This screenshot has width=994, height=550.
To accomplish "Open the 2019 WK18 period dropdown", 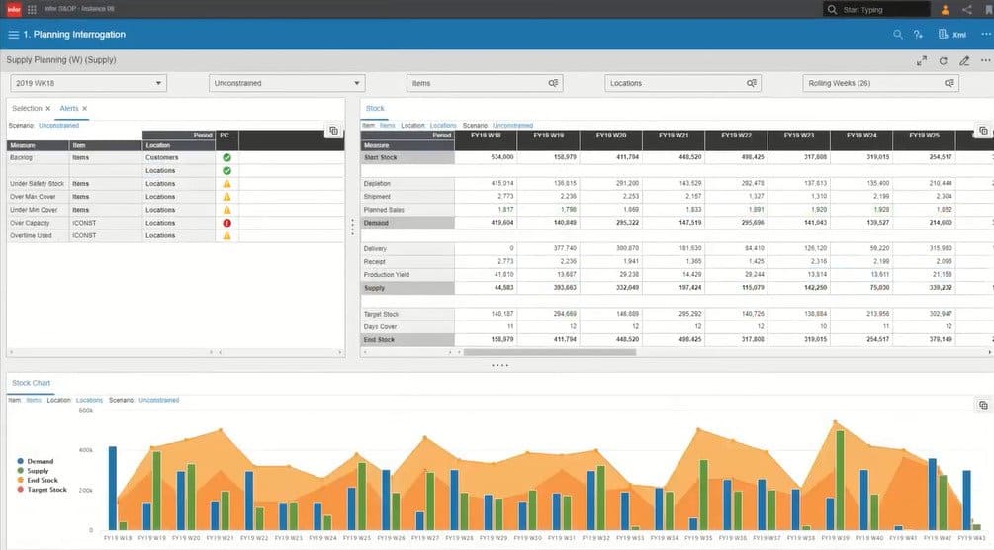I will (x=88, y=83).
